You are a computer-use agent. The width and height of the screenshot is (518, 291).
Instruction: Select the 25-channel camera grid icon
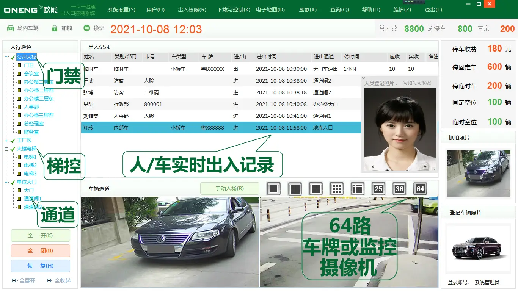pyautogui.click(x=378, y=188)
